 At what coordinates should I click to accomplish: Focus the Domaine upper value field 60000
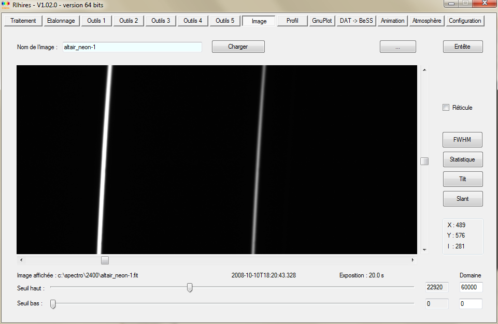(x=471, y=287)
